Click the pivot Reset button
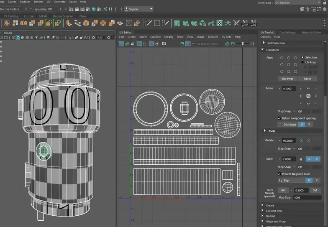 point(307,79)
